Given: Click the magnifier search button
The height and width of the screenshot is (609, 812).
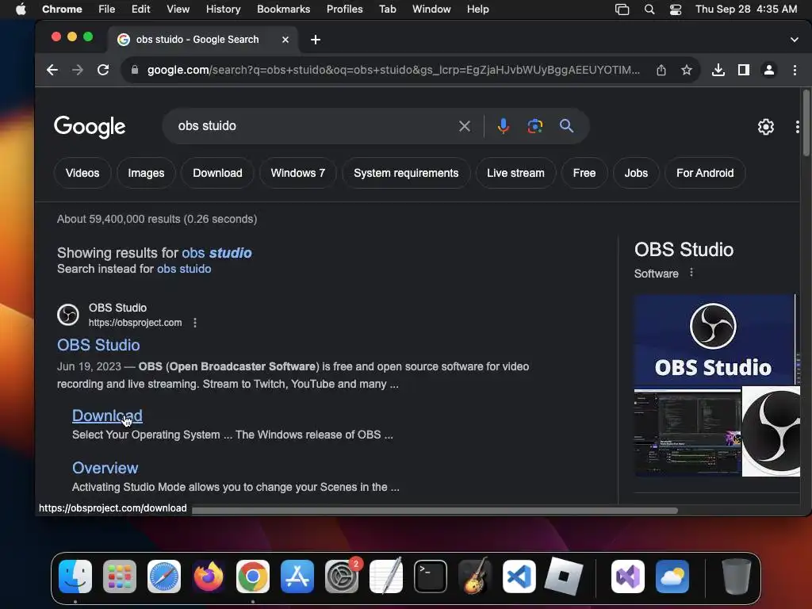Looking at the screenshot, I should click(x=566, y=126).
